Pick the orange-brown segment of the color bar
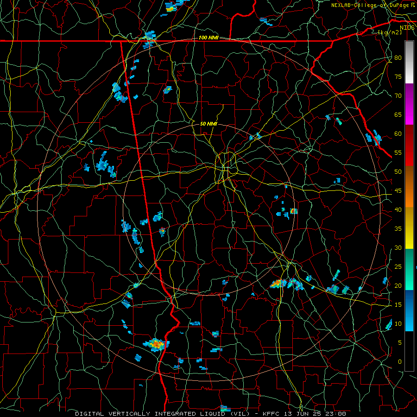The image size is (417, 417). point(409,187)
